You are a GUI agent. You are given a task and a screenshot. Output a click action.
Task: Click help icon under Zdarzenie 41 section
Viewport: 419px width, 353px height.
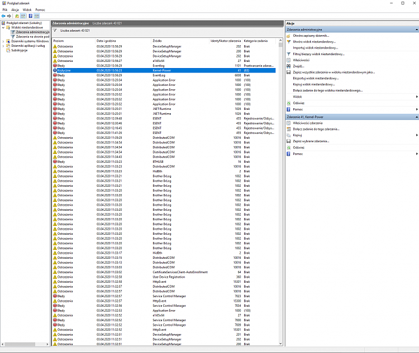pyautogui.click(x=289, y=154)
